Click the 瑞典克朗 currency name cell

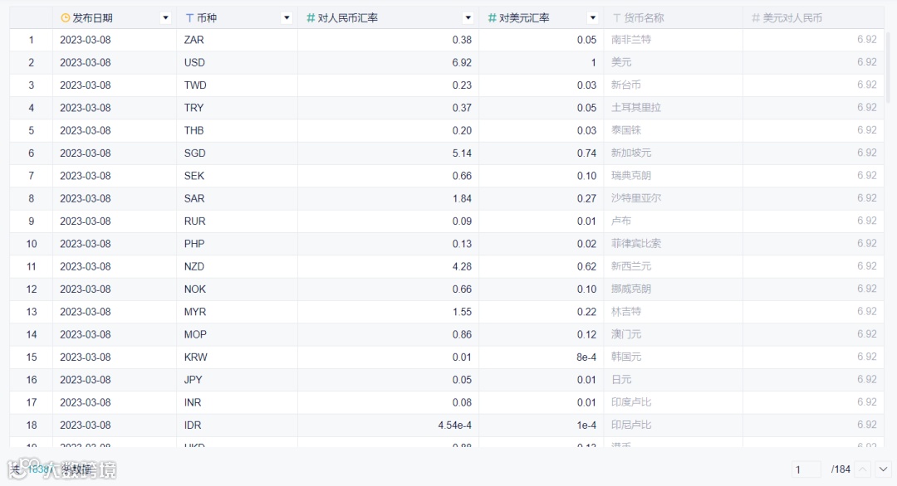(674, 176)
